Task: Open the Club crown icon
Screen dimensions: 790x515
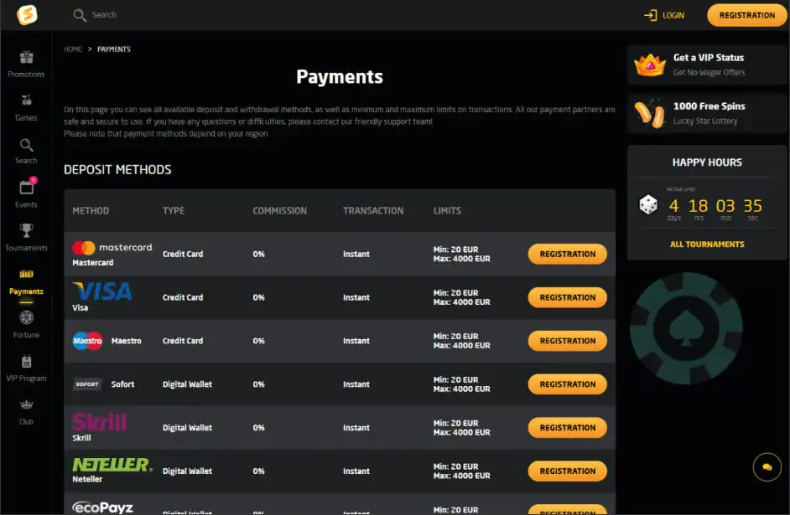Action: pyautogui.click(x=26, y=407)
